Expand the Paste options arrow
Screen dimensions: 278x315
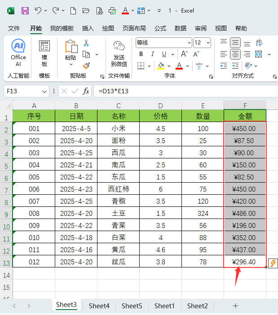[x=71, y=64]
